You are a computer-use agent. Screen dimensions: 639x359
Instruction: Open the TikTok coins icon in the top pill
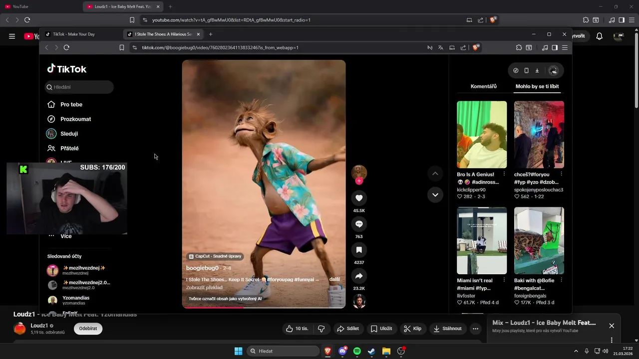tap(516, 71)
